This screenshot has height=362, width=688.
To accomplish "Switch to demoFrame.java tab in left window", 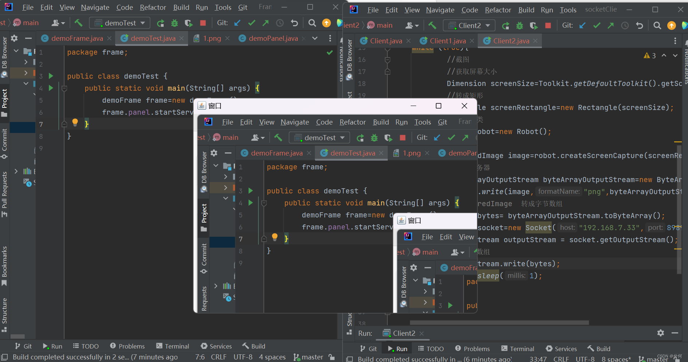I will 77,38.
